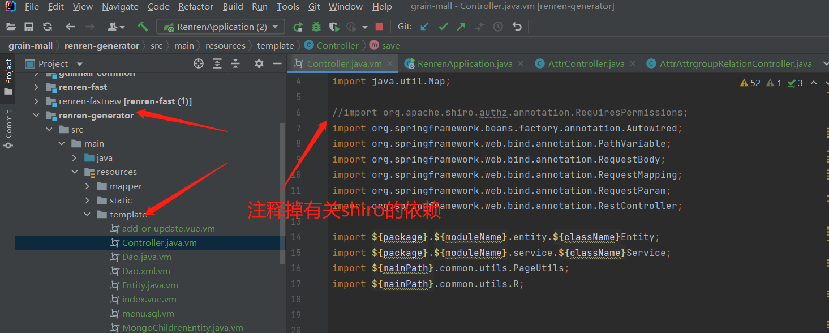Open Project panel settings gear

[x=259, y=63]
